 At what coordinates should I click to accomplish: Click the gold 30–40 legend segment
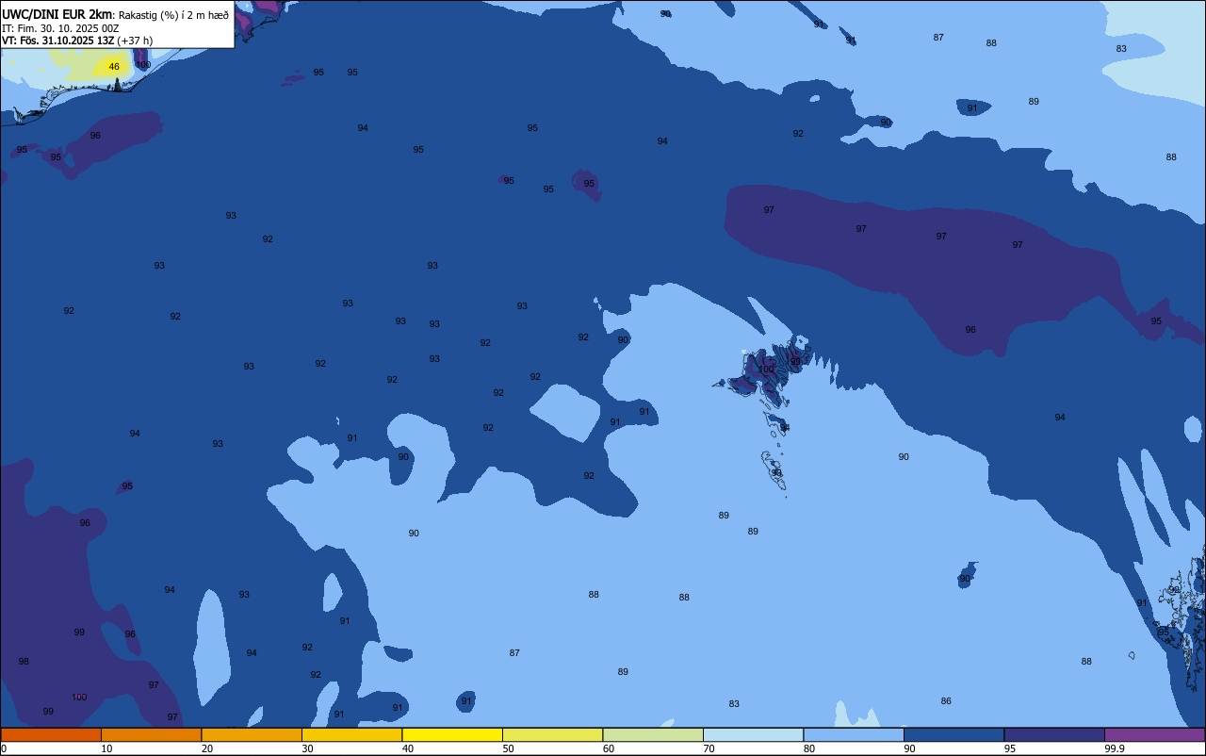[x=351, y=735]
